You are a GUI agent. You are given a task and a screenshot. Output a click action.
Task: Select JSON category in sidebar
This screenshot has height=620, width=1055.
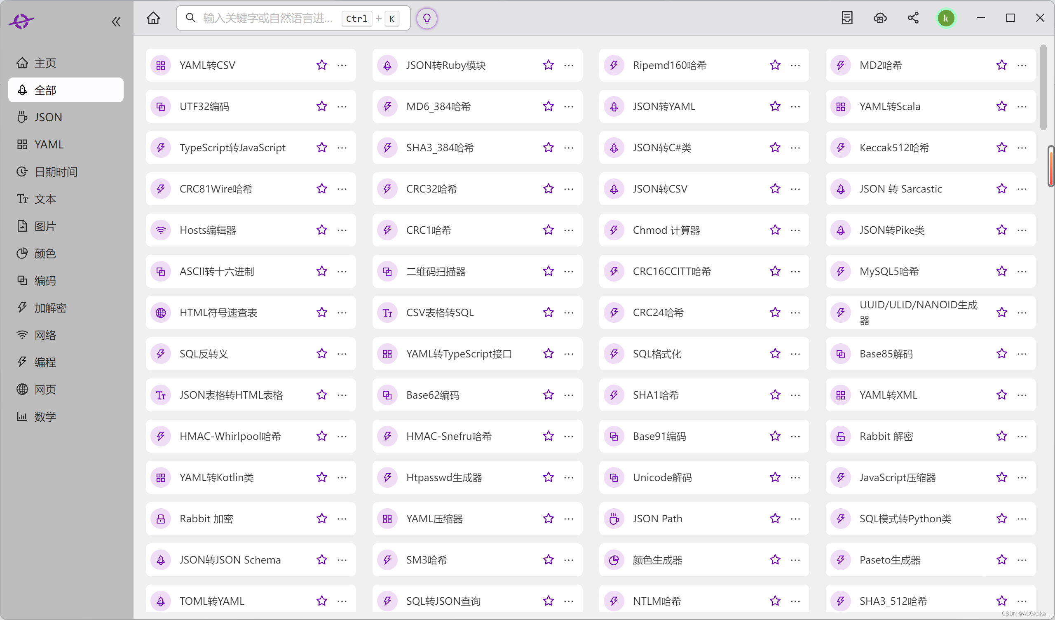point(48,117)
